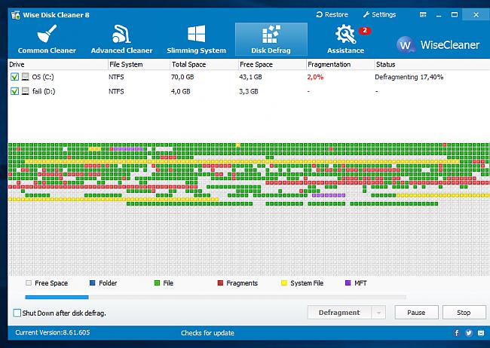Click the blue Folder legend swatch
Screen dimensions: 490x348
pos(93,283)
